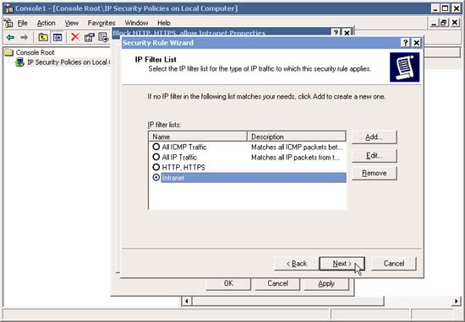The image size is (465, 322).
Task: Click the Up one level folder icon
Action: [43, 37]
